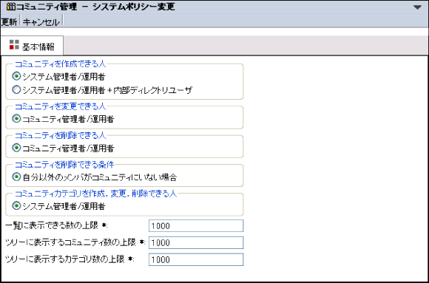This screenshot has width=429, height=283.
Task: Click the ツリーに表示するカテゴリ数の上限 field
Action: tap(196, 259)
